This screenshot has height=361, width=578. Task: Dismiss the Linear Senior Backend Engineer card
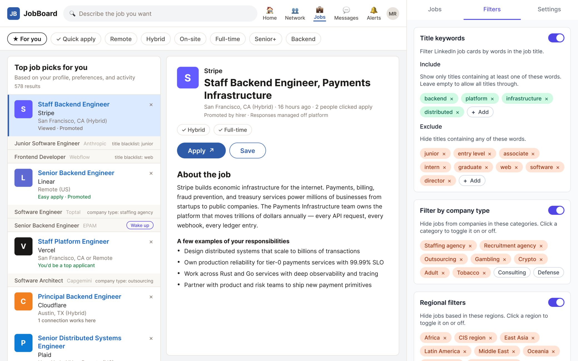click(151, 173)
